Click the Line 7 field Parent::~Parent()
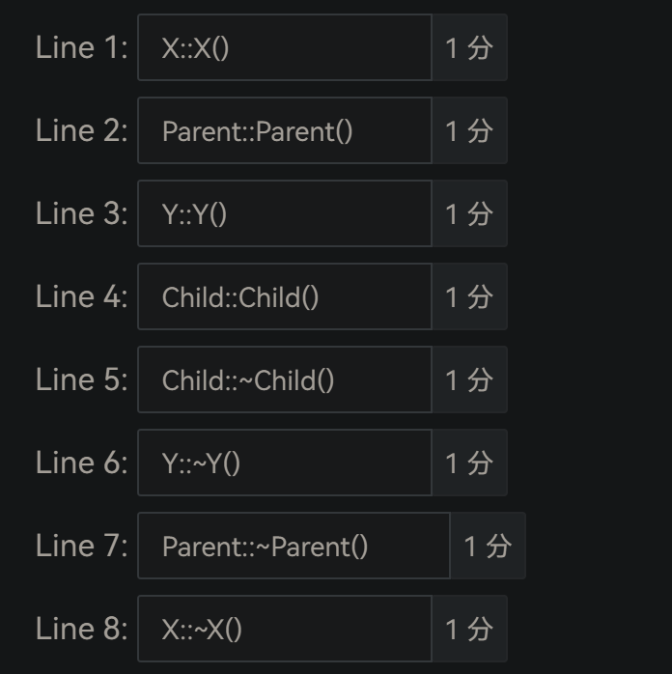Viewport: 672px width, 674px height. 294,546
